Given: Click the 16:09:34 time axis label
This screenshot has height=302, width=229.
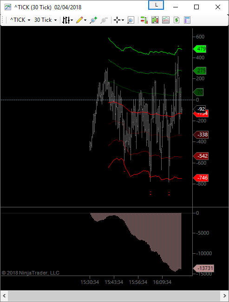Looking at the screenshot, I should [162, 282].
